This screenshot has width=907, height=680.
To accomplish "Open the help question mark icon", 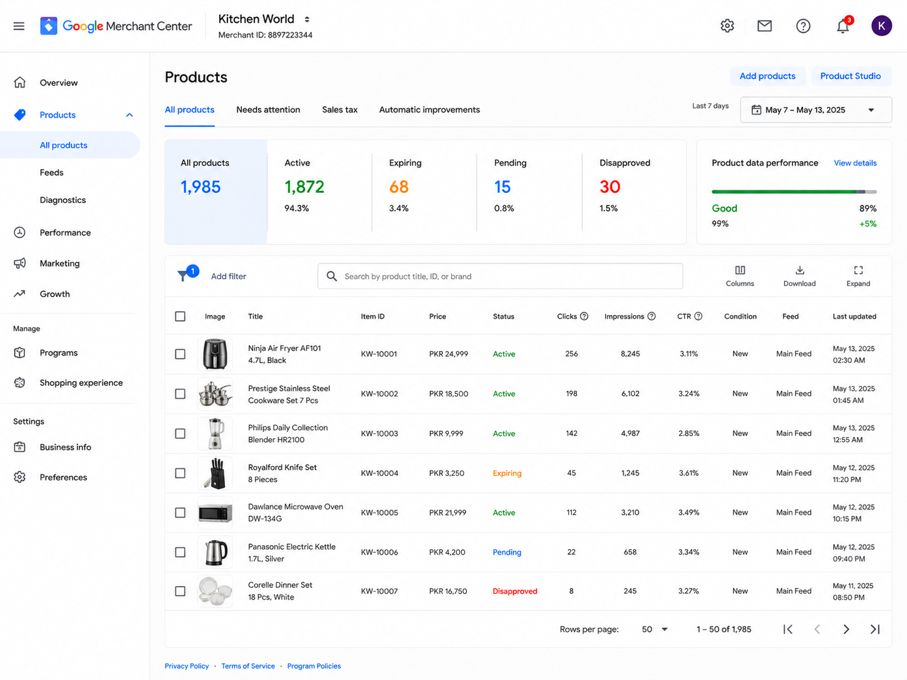I will (803, 26).
